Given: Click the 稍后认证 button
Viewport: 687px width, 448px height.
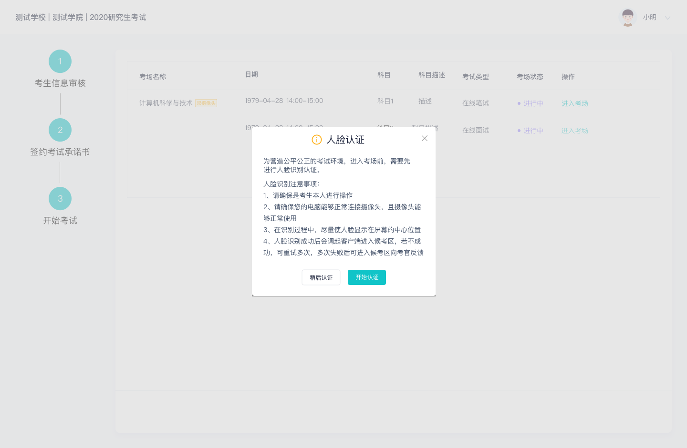Looking at the screenshot, I should [x=321, y=277].
